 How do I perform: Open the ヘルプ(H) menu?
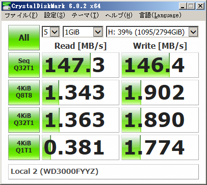click(119, 15)
